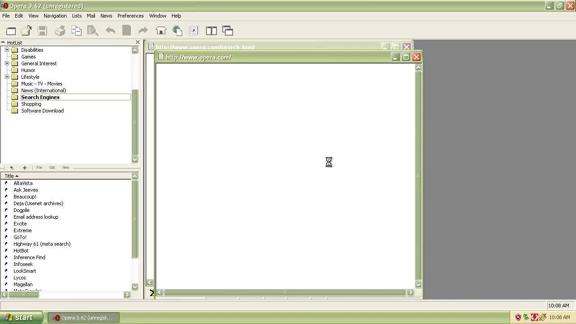Viewport: 576px width, 324px height.
Task: Open the Beaucoup! bookmark
Action: click(25, 197)
